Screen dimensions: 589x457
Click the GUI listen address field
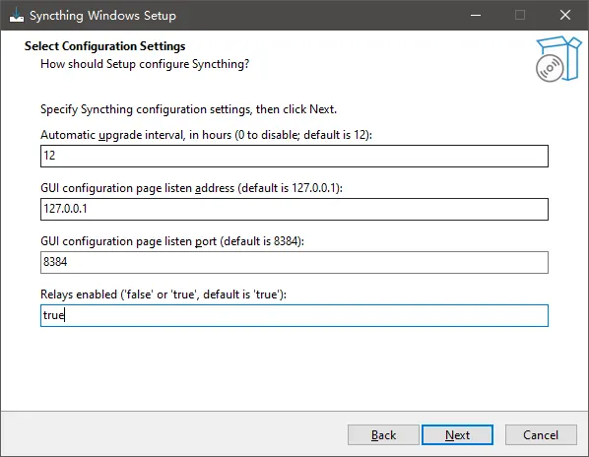294,209
